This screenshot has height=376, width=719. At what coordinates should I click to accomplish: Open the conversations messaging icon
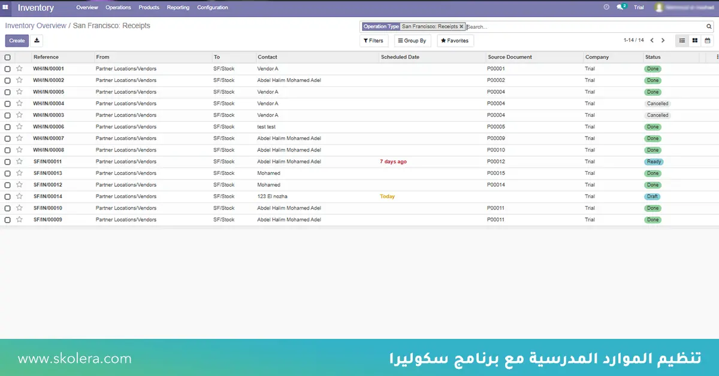pos(620,7)
